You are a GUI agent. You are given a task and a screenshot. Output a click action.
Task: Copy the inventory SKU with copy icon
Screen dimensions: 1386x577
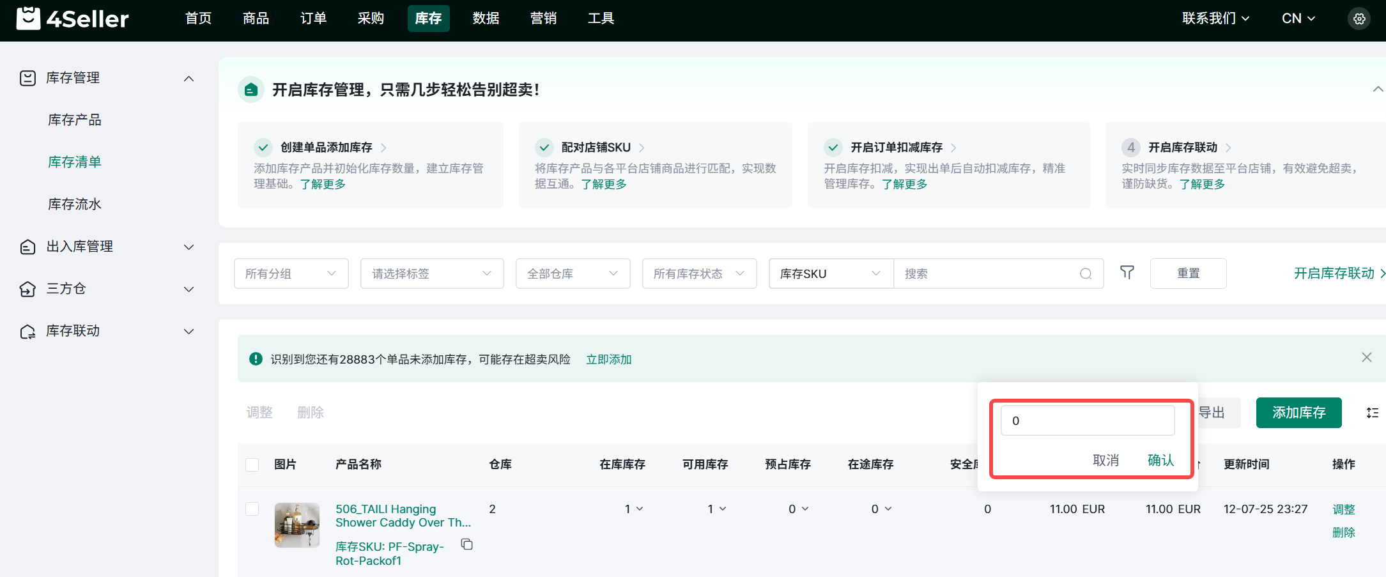click(467, 544)
